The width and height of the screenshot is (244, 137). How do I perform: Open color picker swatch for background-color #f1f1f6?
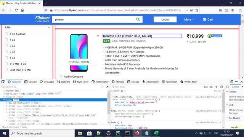tap(136, 128)
